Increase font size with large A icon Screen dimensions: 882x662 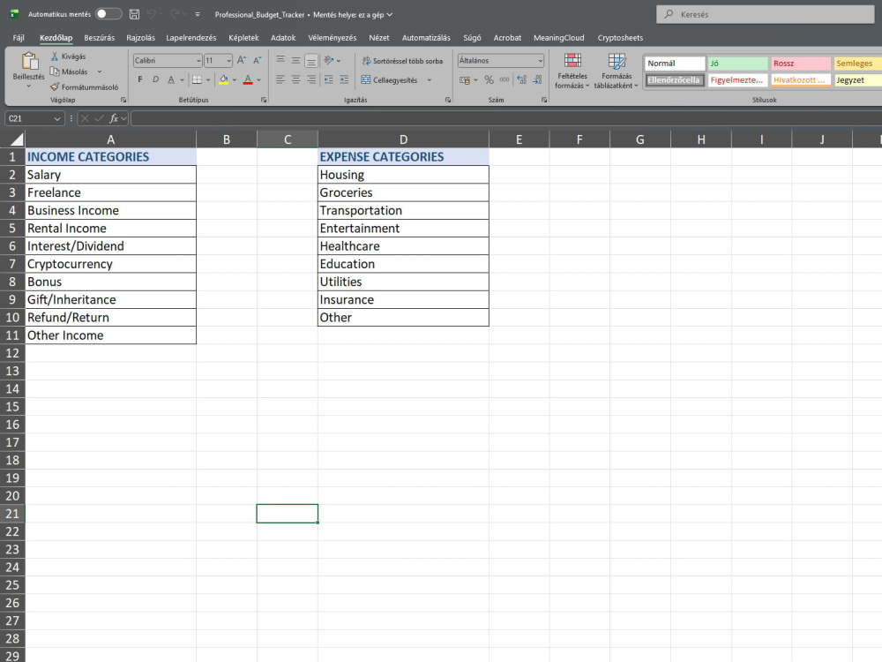pyautogui.click(x=242, y=60)
